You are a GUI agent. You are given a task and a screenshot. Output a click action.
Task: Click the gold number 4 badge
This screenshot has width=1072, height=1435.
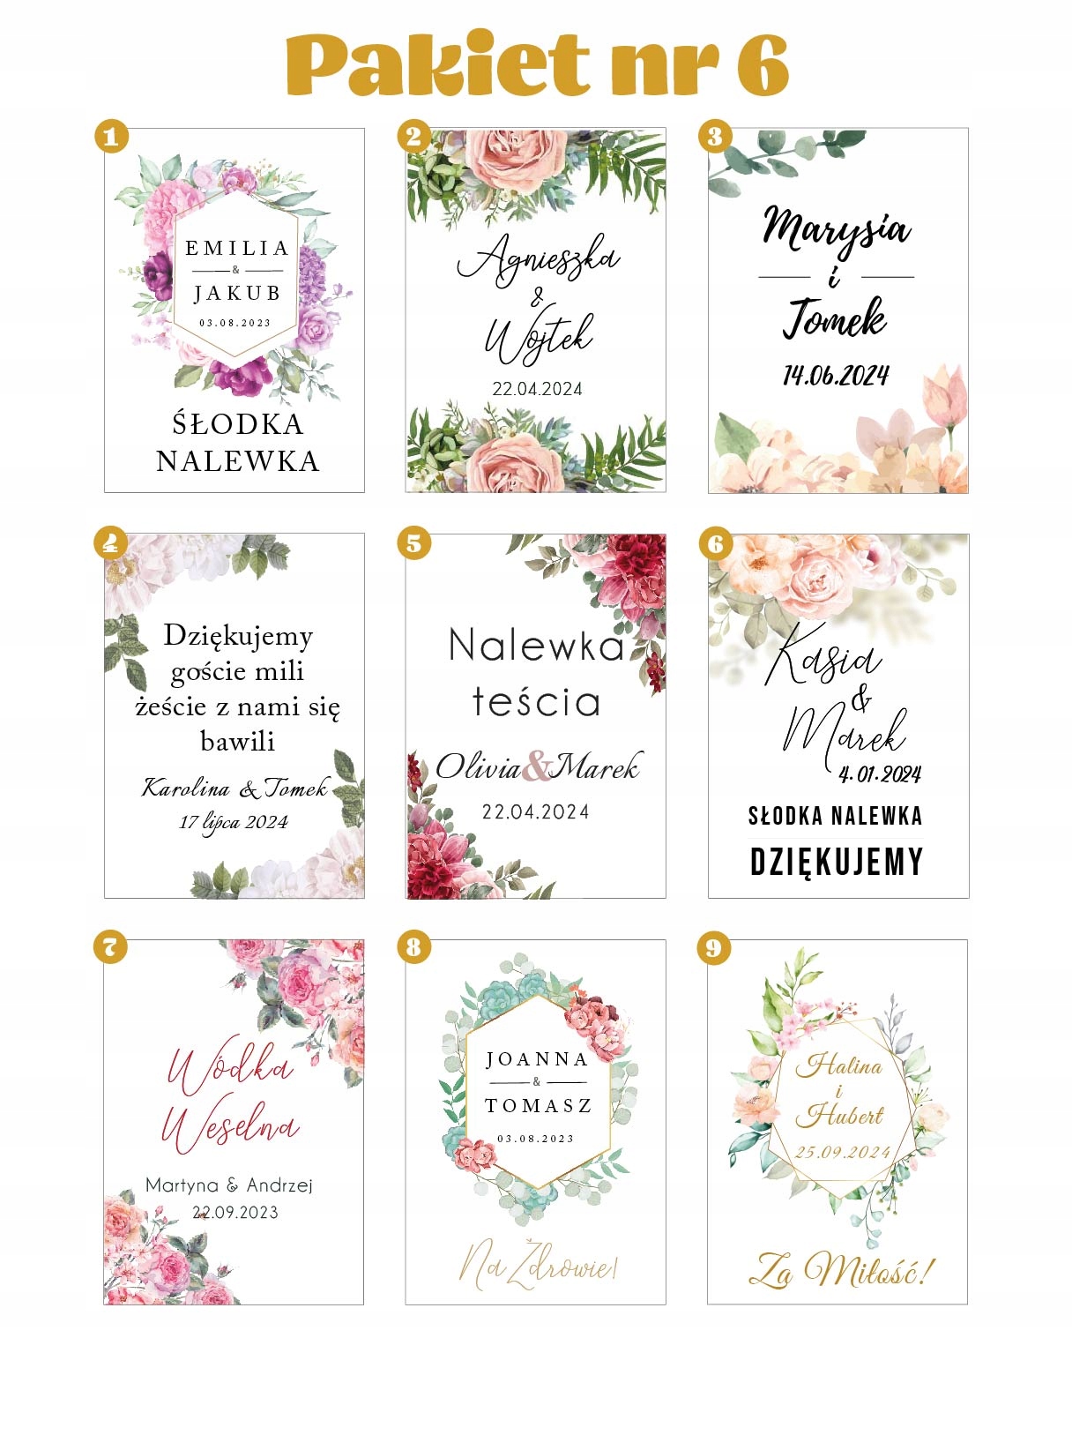click(111, 542)
